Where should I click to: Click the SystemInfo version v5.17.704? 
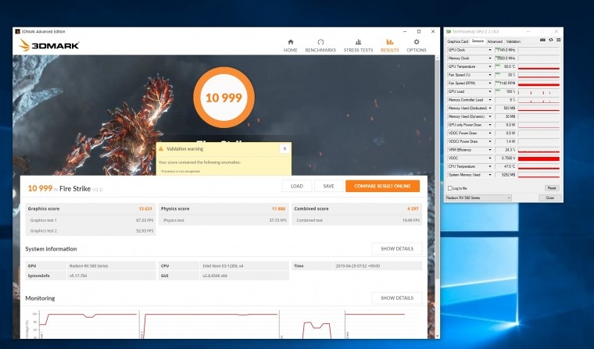[x=78, y=276]
